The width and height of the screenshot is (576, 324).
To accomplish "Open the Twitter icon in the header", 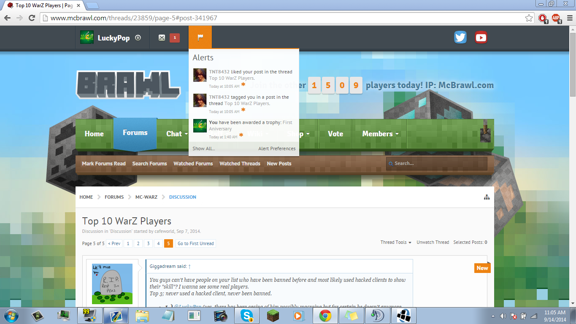I will click(x=460, y=38).
